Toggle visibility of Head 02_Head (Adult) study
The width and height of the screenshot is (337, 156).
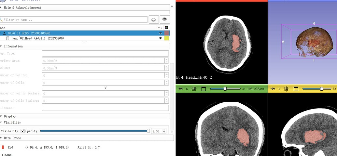(160, 38)
